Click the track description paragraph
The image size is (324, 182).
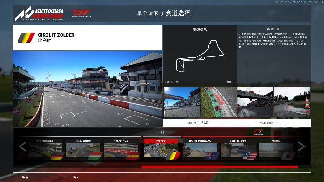(x=273, y=40)
